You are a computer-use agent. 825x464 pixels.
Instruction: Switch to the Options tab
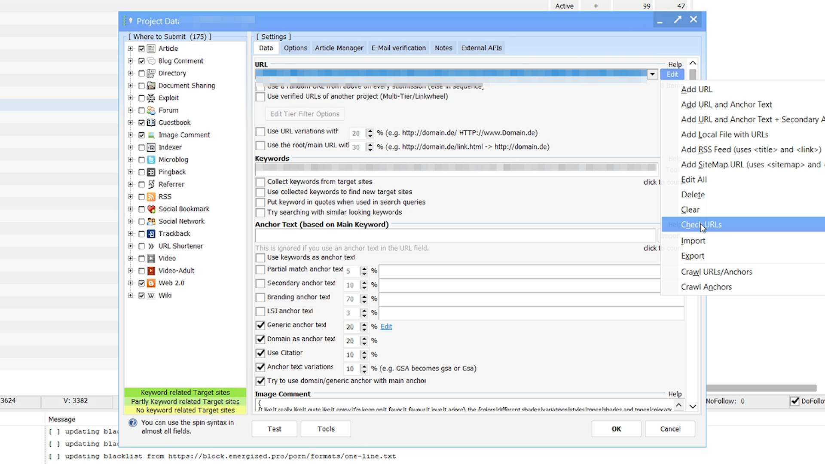(x=295, y=48)
